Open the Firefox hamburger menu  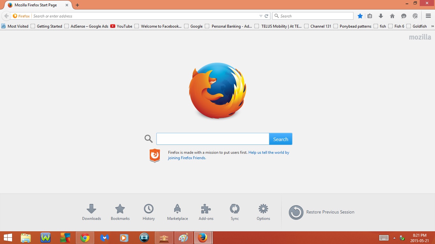[x=428, y=16]
